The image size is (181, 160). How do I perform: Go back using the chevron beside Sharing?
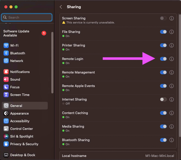click(x=61, y=7)
